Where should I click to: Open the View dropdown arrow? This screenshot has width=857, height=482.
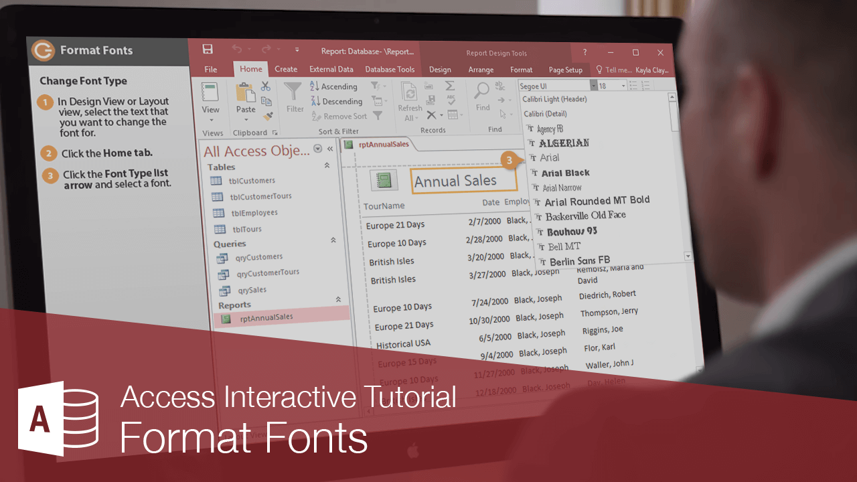click(212, 120)
